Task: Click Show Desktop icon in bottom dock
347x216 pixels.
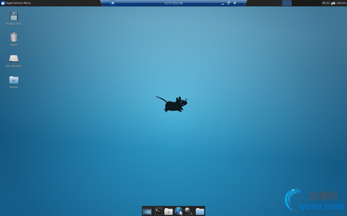Action: pyautogui.click(x=147, y=211)
